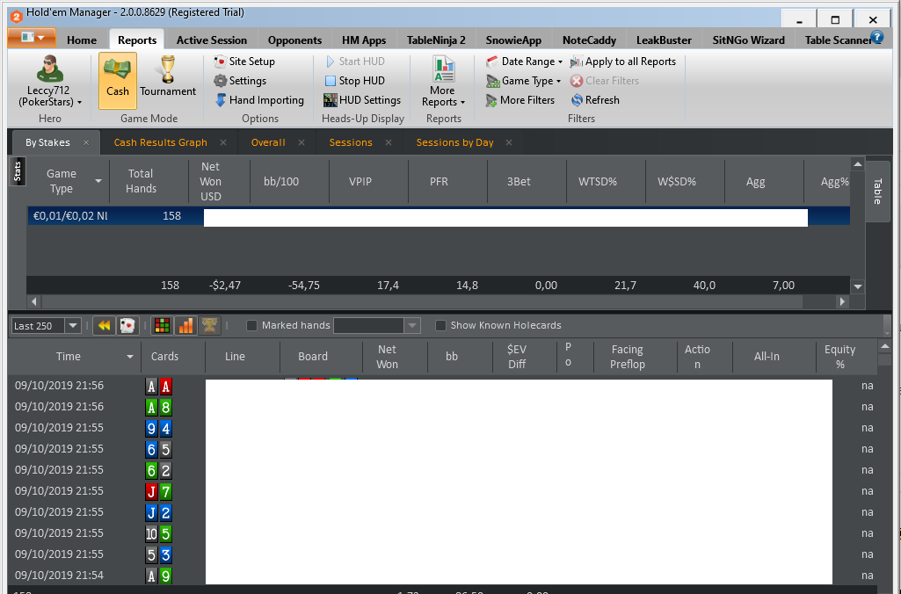Click the trophy icon in hands toolbar
Image resolution: width=901 pixels, height=594 pixels.
tap(209, 326)
